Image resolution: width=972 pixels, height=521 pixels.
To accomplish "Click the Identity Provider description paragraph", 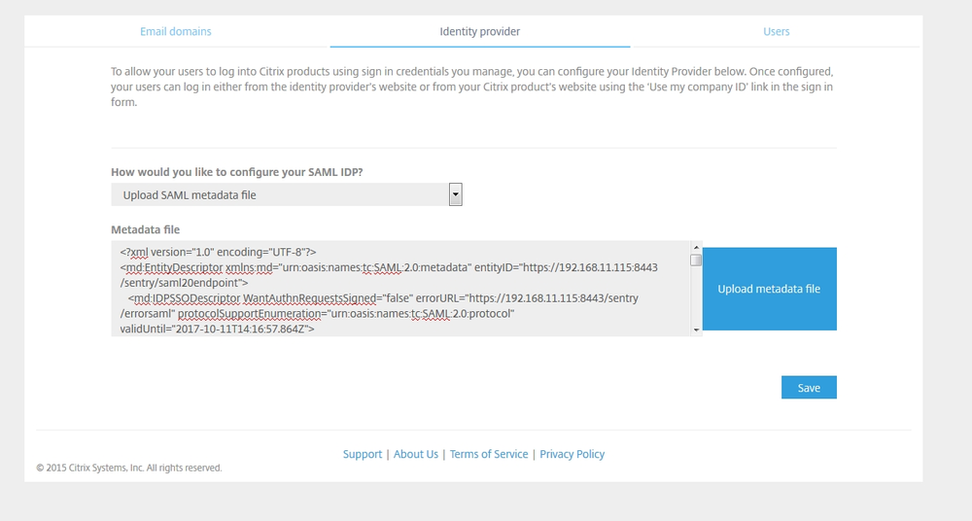I will click(472, 87).
